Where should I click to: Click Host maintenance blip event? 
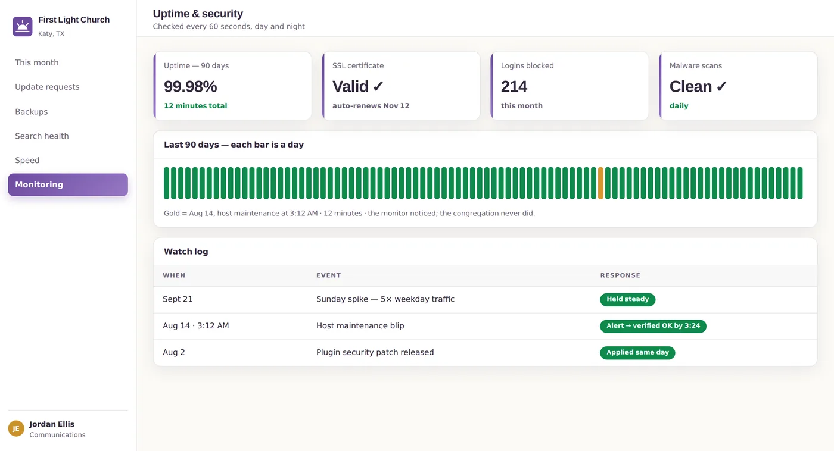click(x=360, y=326)
